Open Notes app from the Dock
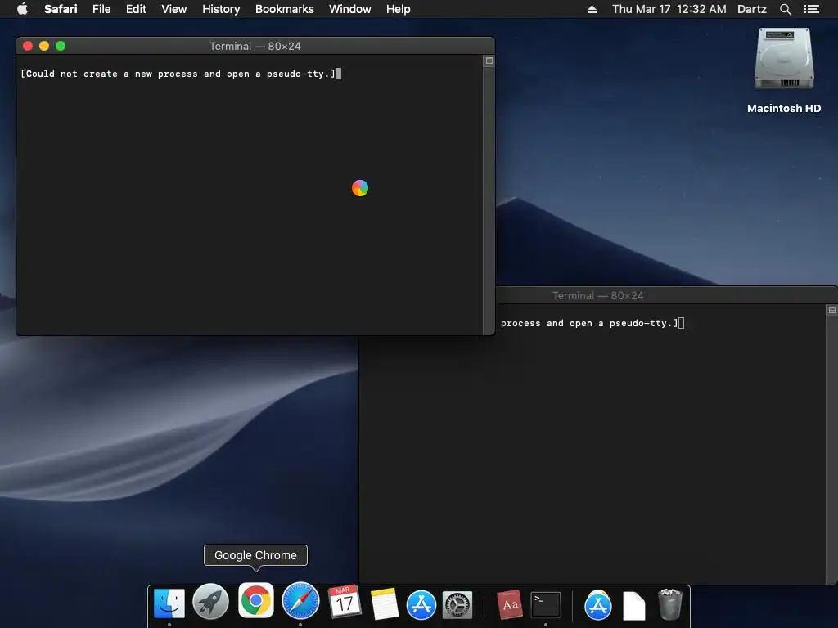Viewport: 838px width, 628px height. (384, 604)
